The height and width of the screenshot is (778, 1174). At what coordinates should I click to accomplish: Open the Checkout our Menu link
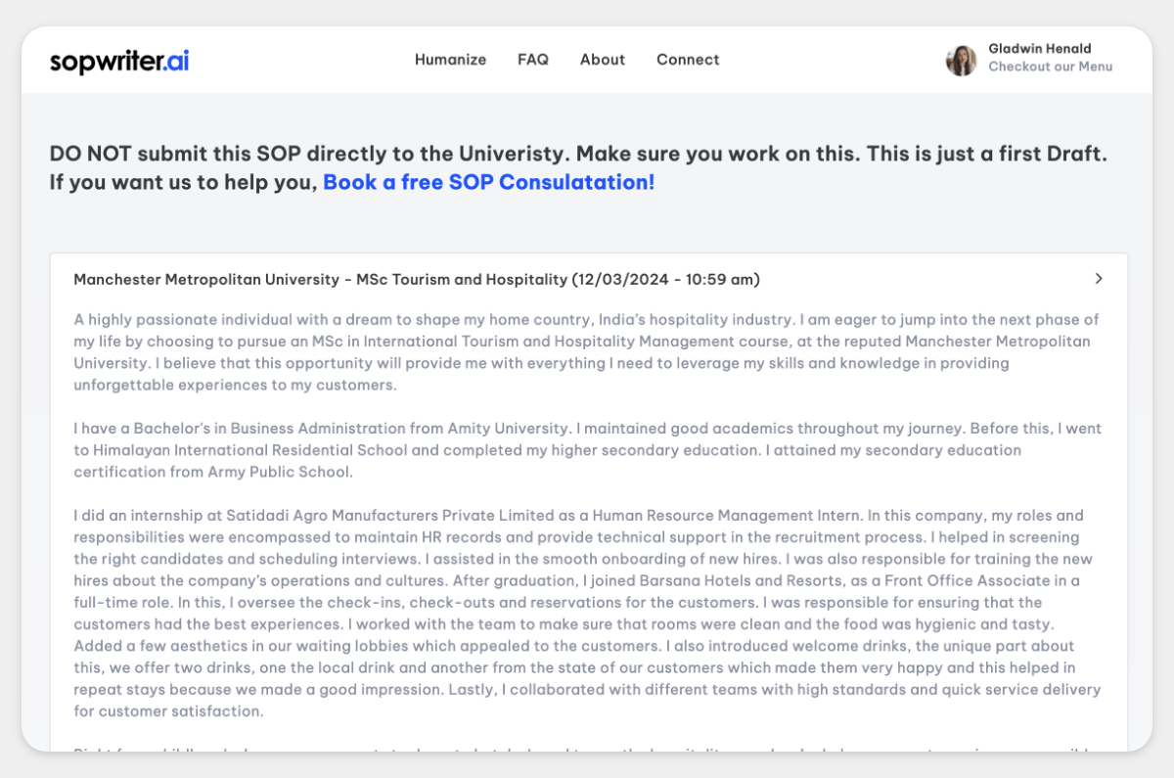point(1051,67)
